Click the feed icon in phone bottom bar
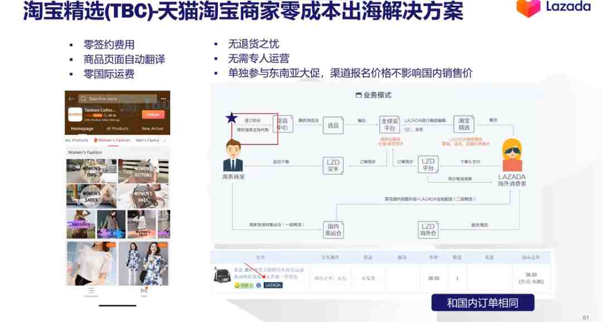The height and width of the screenshot is (322, 602). [144, 291]
